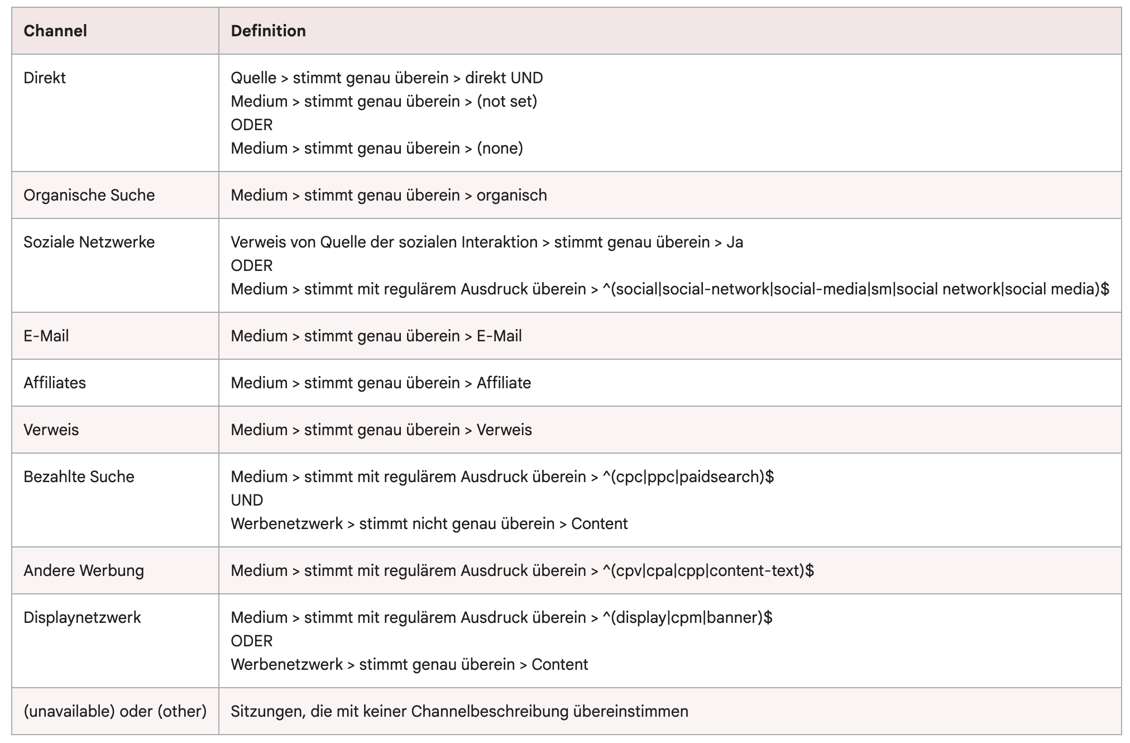
Task: Select the Bezahlte Suche channel cell
Action: 79,477
